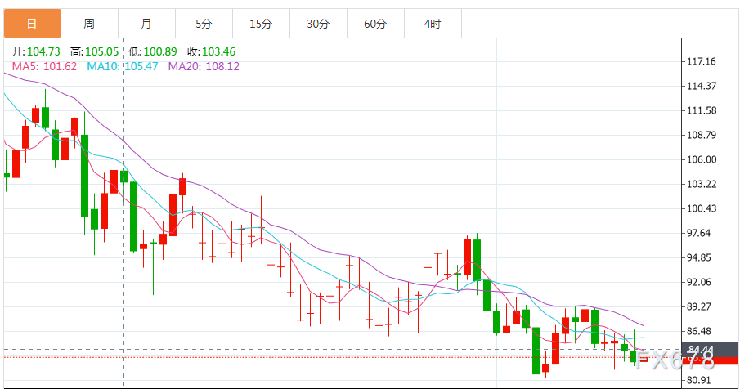Click the 100.43 price axis label
The image size is (740, 389).
click(x=702, y=208)
